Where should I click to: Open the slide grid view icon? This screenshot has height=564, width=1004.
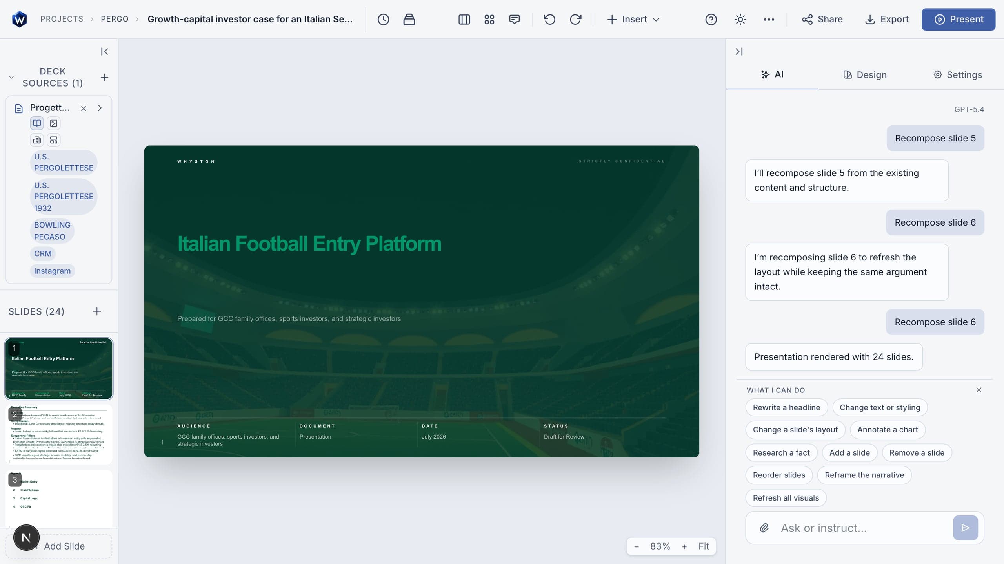tap(489, 19)
